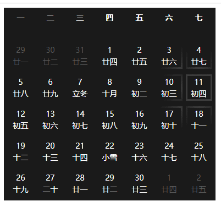Click the 二 weekday header
Viewport: 221px width, 212px height.
coord(50,18)
